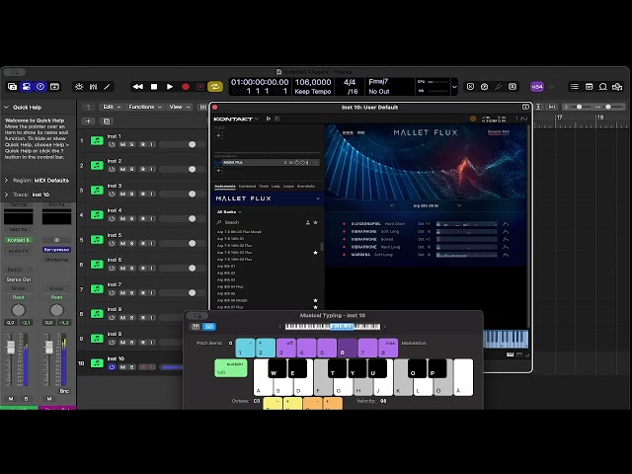Select the computer keyboard view in Musical Typing

coord(209,327)
